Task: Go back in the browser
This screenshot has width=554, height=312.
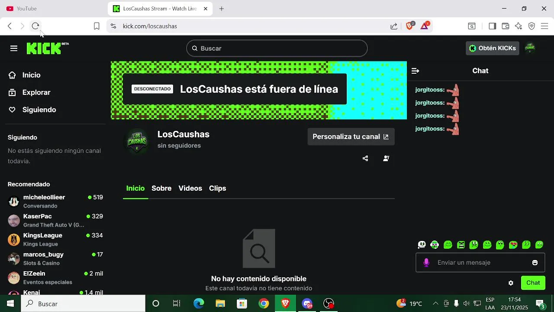Action: point(10,26)
